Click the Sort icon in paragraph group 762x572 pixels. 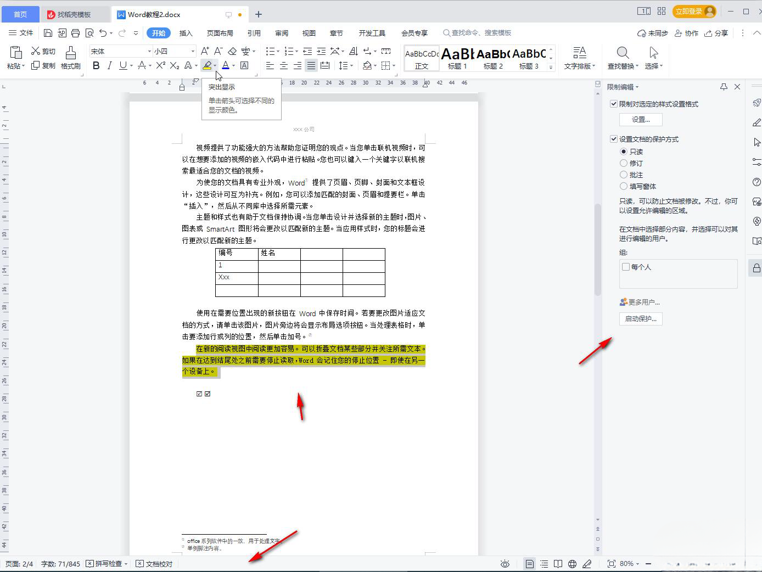pos(354,51)
